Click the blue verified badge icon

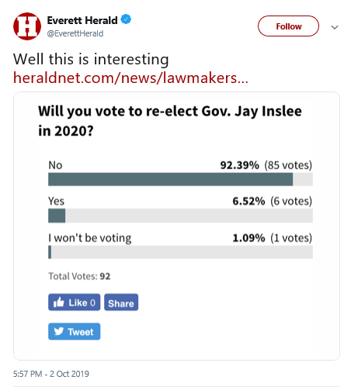pos(126,19)
